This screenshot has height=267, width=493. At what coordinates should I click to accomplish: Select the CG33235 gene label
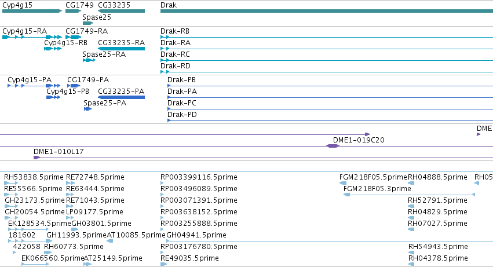coord(114,5)
